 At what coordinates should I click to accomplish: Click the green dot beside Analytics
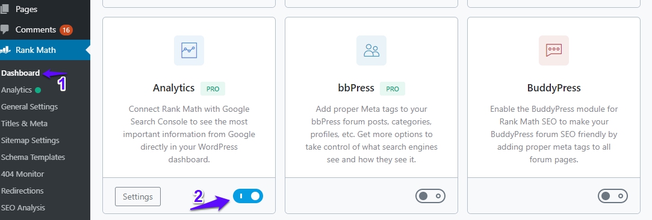click(38, 90)
